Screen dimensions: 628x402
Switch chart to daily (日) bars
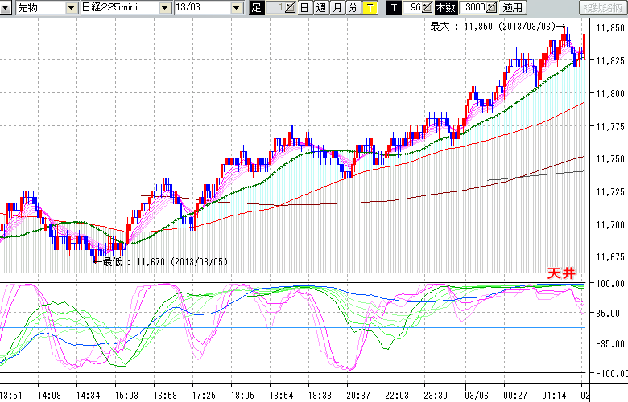pyautogui.click(x=304, y=7)
